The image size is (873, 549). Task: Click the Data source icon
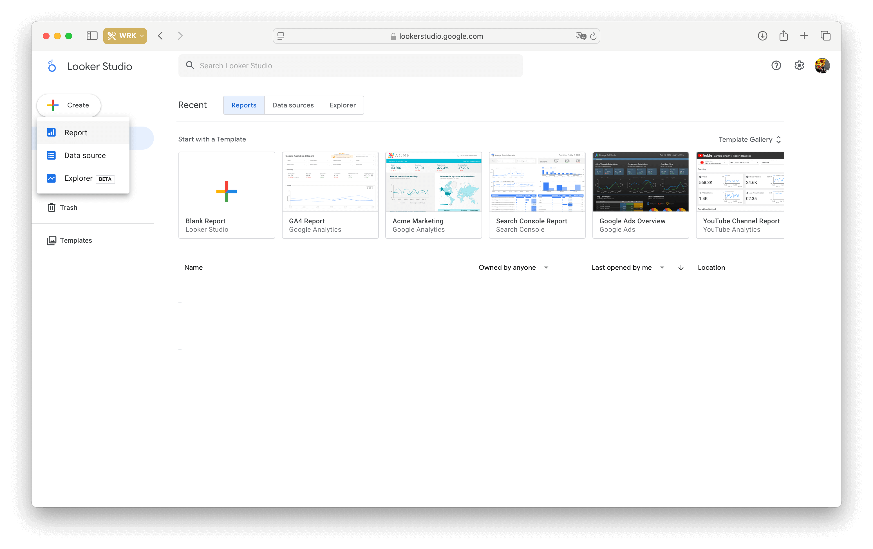click(x=51, y=155)
